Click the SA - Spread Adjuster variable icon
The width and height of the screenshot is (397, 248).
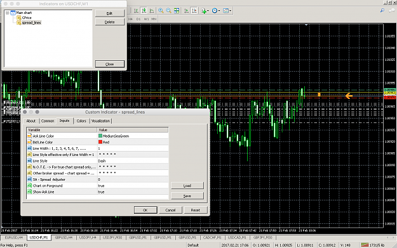[29, 179]
